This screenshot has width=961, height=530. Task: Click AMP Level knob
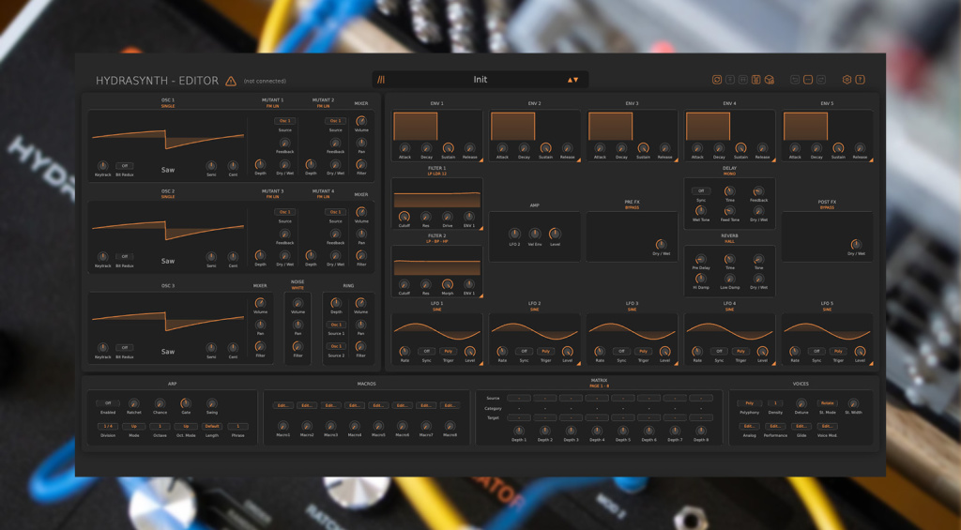(555, 234)
